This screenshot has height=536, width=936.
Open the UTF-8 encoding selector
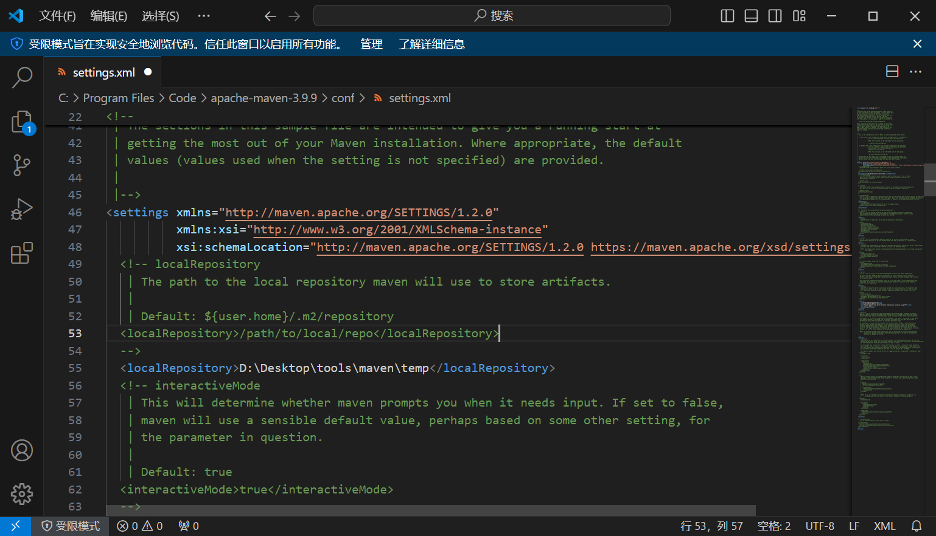[x=819, y=526]
